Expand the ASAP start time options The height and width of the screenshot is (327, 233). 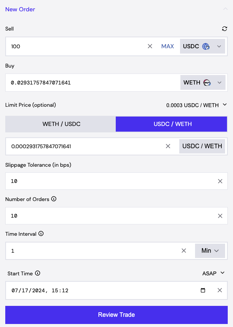(x=213, y=273)
